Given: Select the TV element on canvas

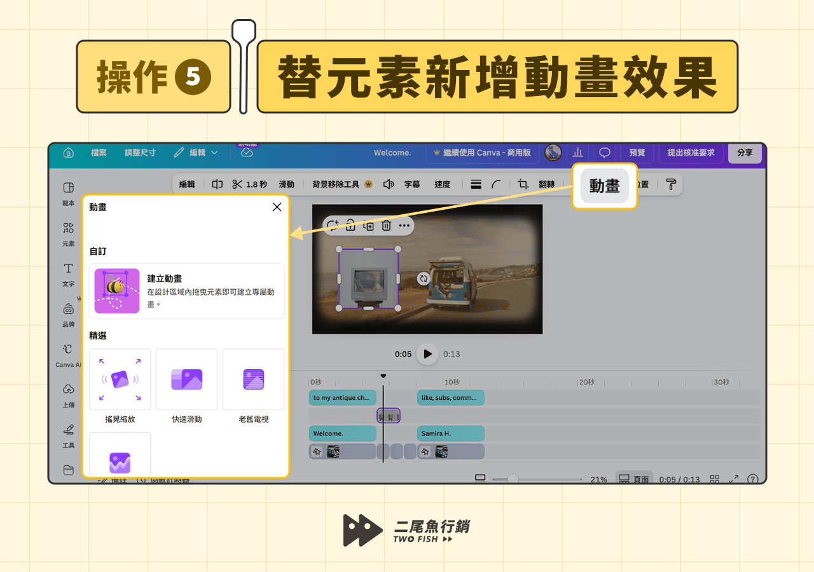Looking at the screenshot, I should click(x=369, y=279).
